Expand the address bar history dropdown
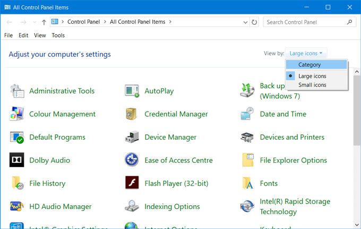361x229 pixels. (245, 22)
